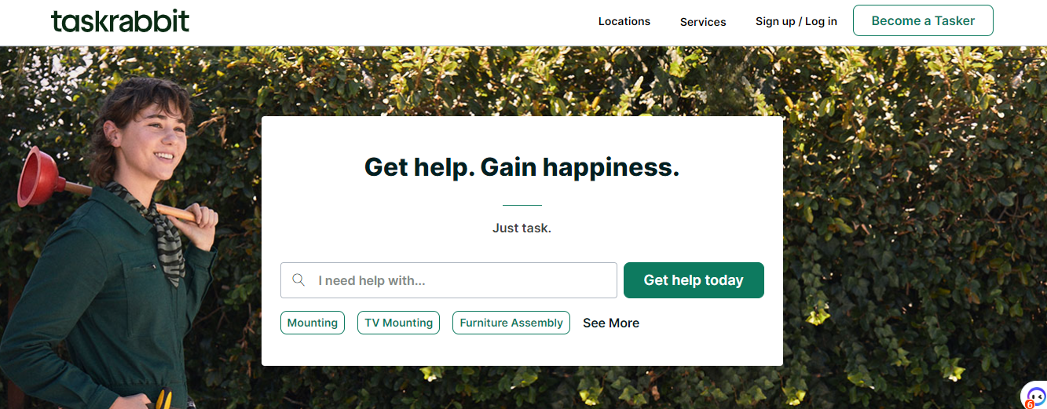Open the Locations menu

(624, 21)
